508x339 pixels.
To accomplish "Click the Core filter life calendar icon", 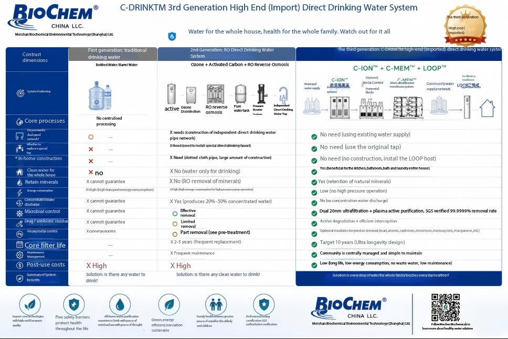I will pos(20,245).
